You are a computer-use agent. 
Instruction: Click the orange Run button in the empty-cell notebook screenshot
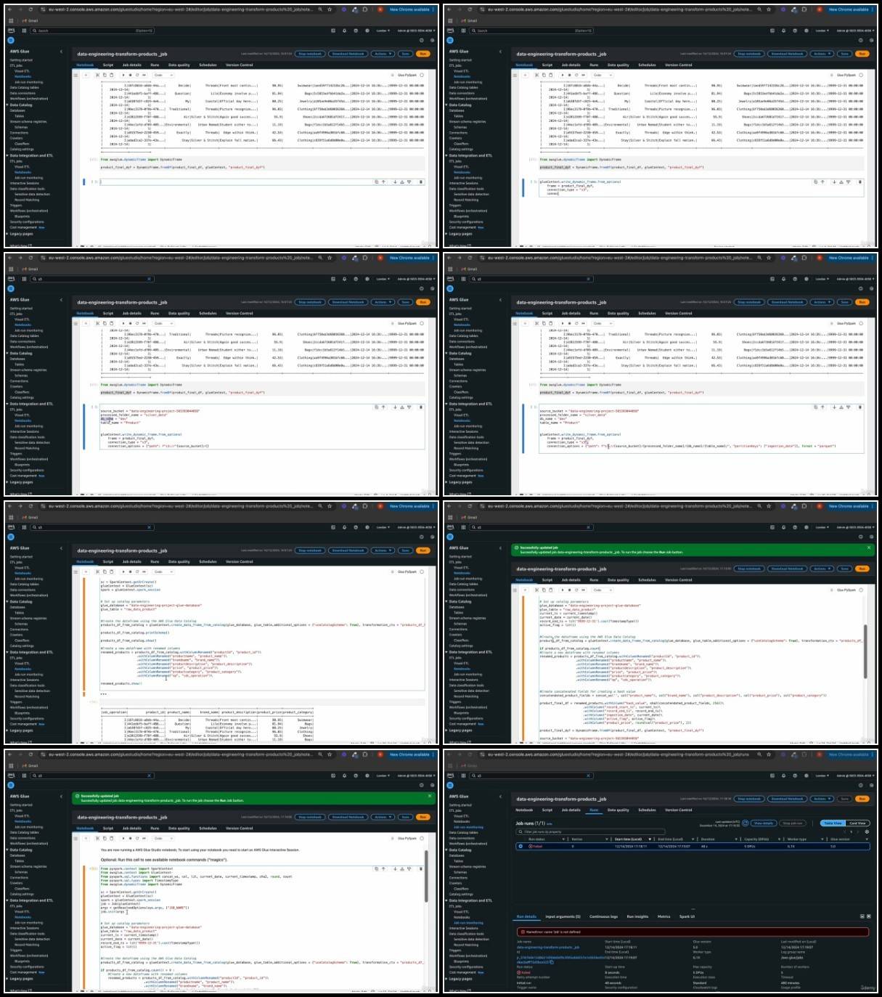pyautogui.click(x=423, y=54)
